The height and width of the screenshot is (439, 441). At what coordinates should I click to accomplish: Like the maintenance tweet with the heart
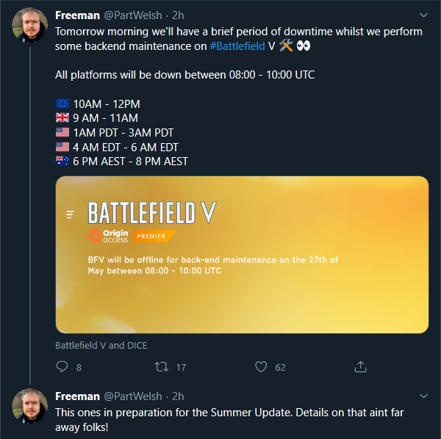tap(261, 366)
